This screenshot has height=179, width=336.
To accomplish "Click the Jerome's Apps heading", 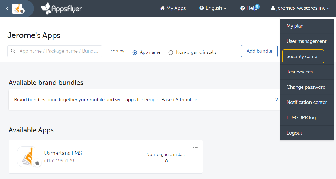I will tap(34, 35).
